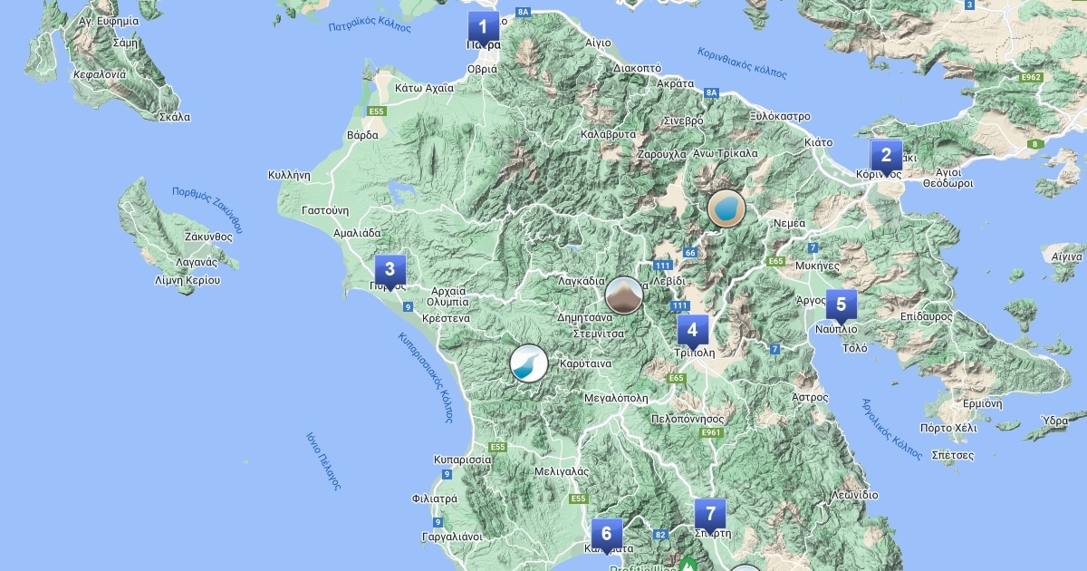The width and height of the screenshot is (1087, 571).
Task: Open the river wave icon near Karytaina
Action: pos(529,363)
